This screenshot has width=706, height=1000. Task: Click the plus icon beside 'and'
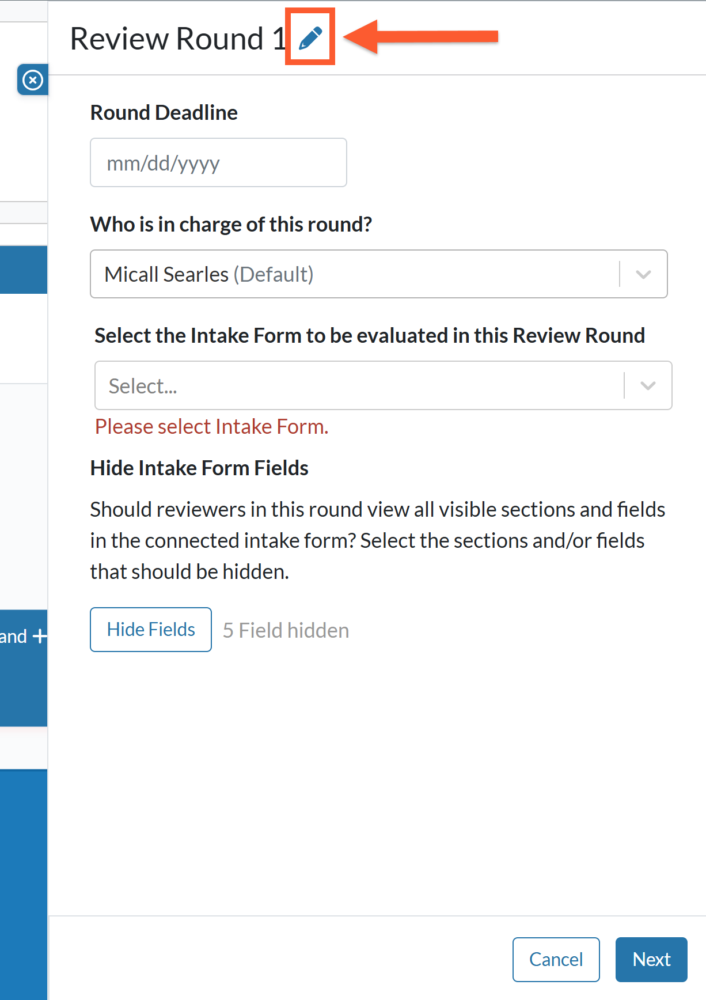pos(40,637)
